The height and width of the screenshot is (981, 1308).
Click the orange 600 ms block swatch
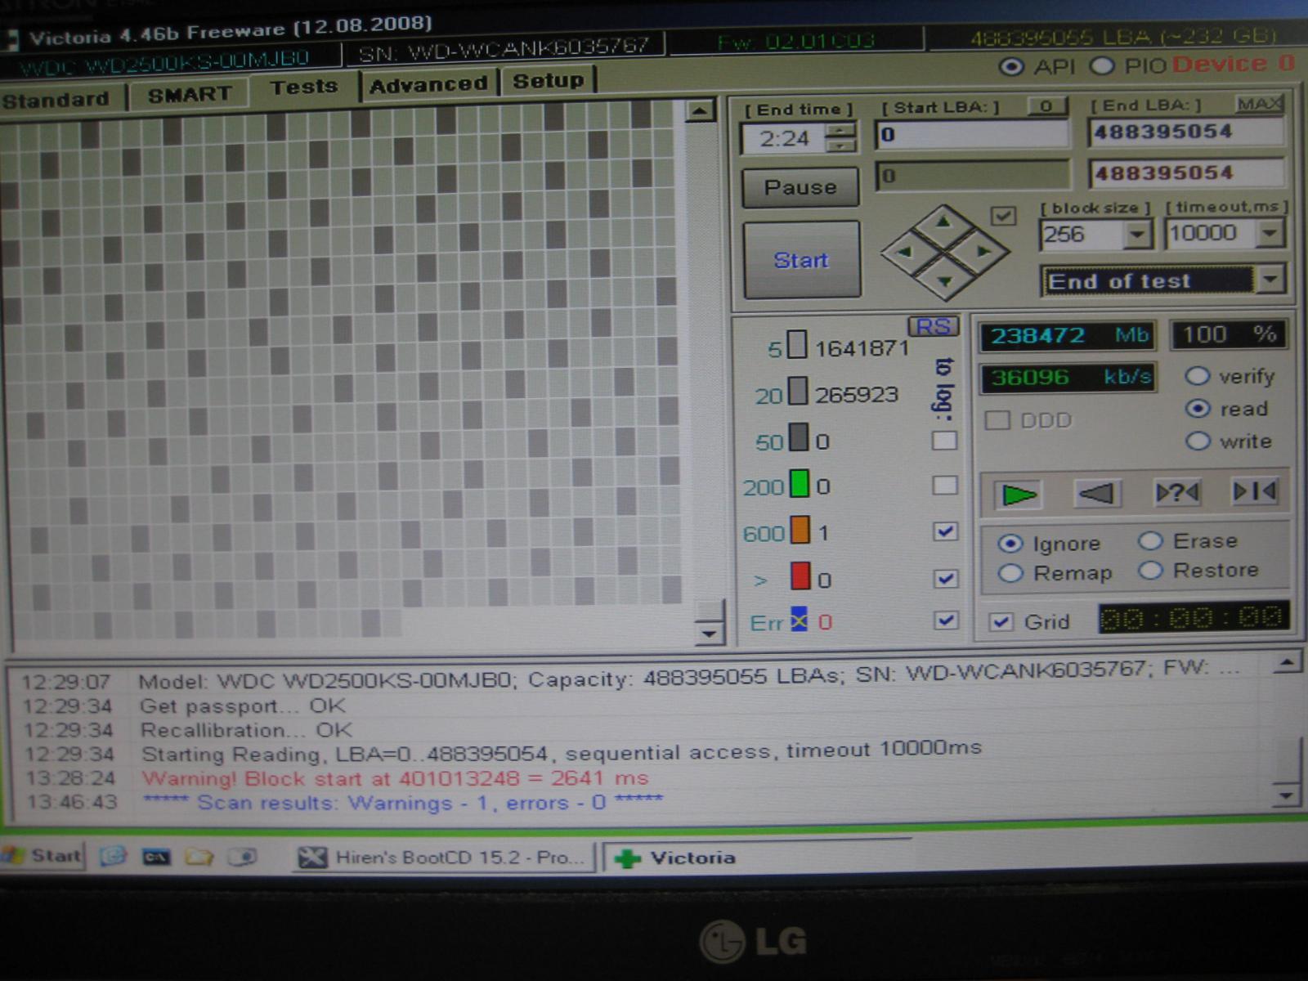(x=800, y=530)
